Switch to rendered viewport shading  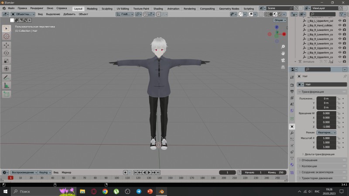280,14
